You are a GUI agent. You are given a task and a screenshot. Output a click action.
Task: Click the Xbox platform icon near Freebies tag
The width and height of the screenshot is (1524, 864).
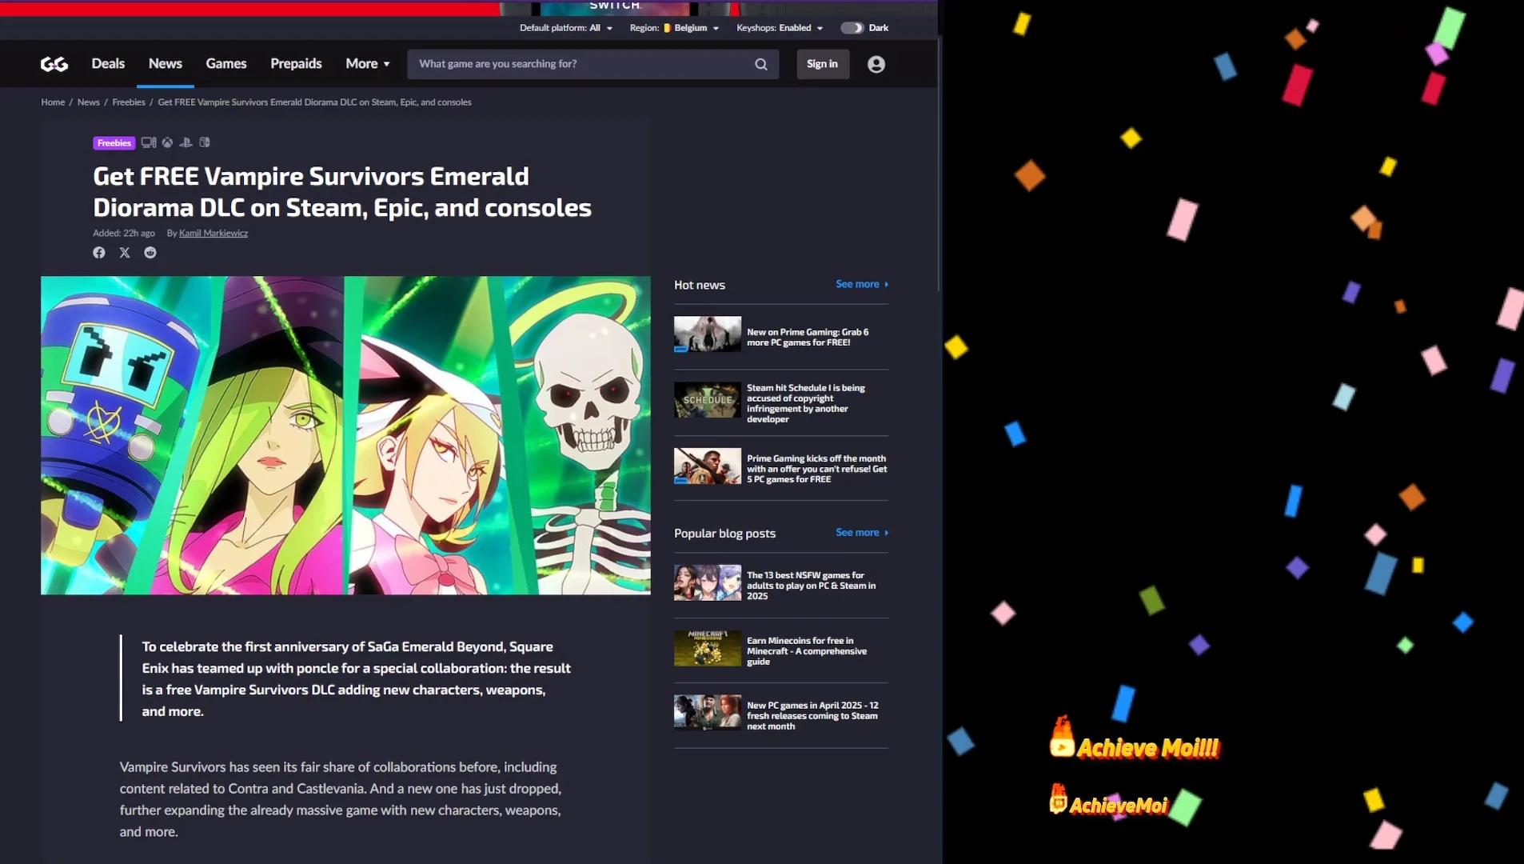pos(167,142)
